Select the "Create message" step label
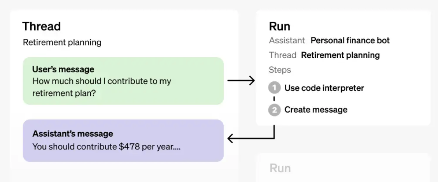 (x=315, y=110)
